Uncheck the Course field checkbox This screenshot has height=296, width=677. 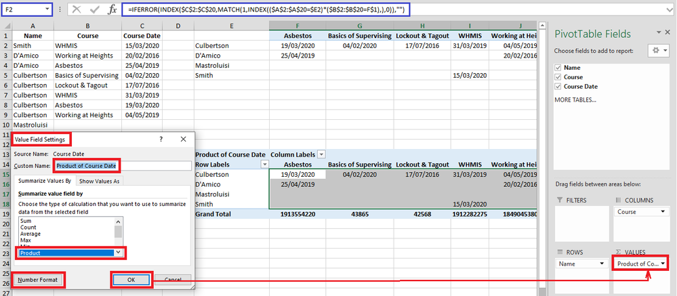558,77
